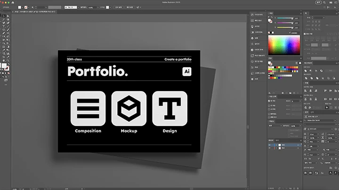Image resolution: width=339 pixels, height=190 pixels.
Task: Adjust the cyan slider in Color panel
Action: 285,18
